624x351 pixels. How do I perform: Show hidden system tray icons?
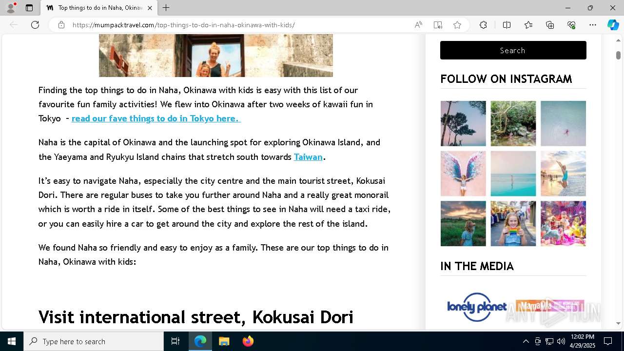tap(526, 341)
